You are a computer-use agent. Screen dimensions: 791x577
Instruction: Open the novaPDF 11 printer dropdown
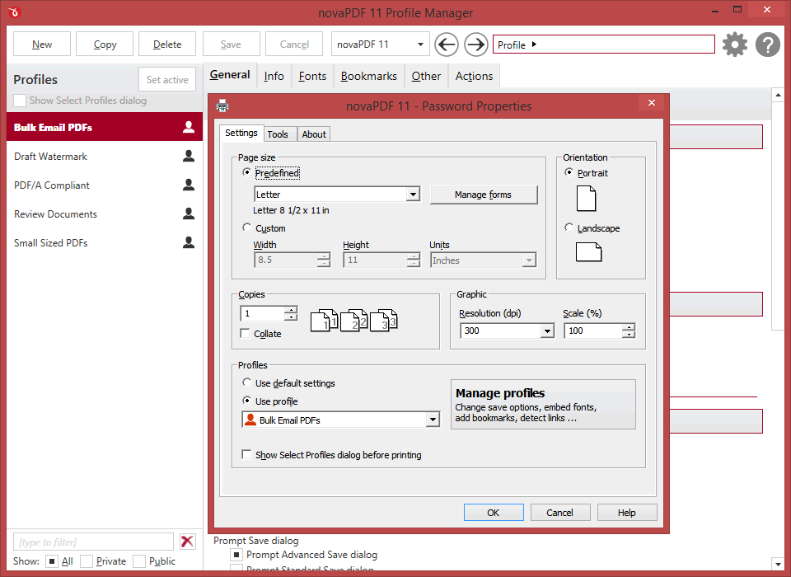click(420, 45)
